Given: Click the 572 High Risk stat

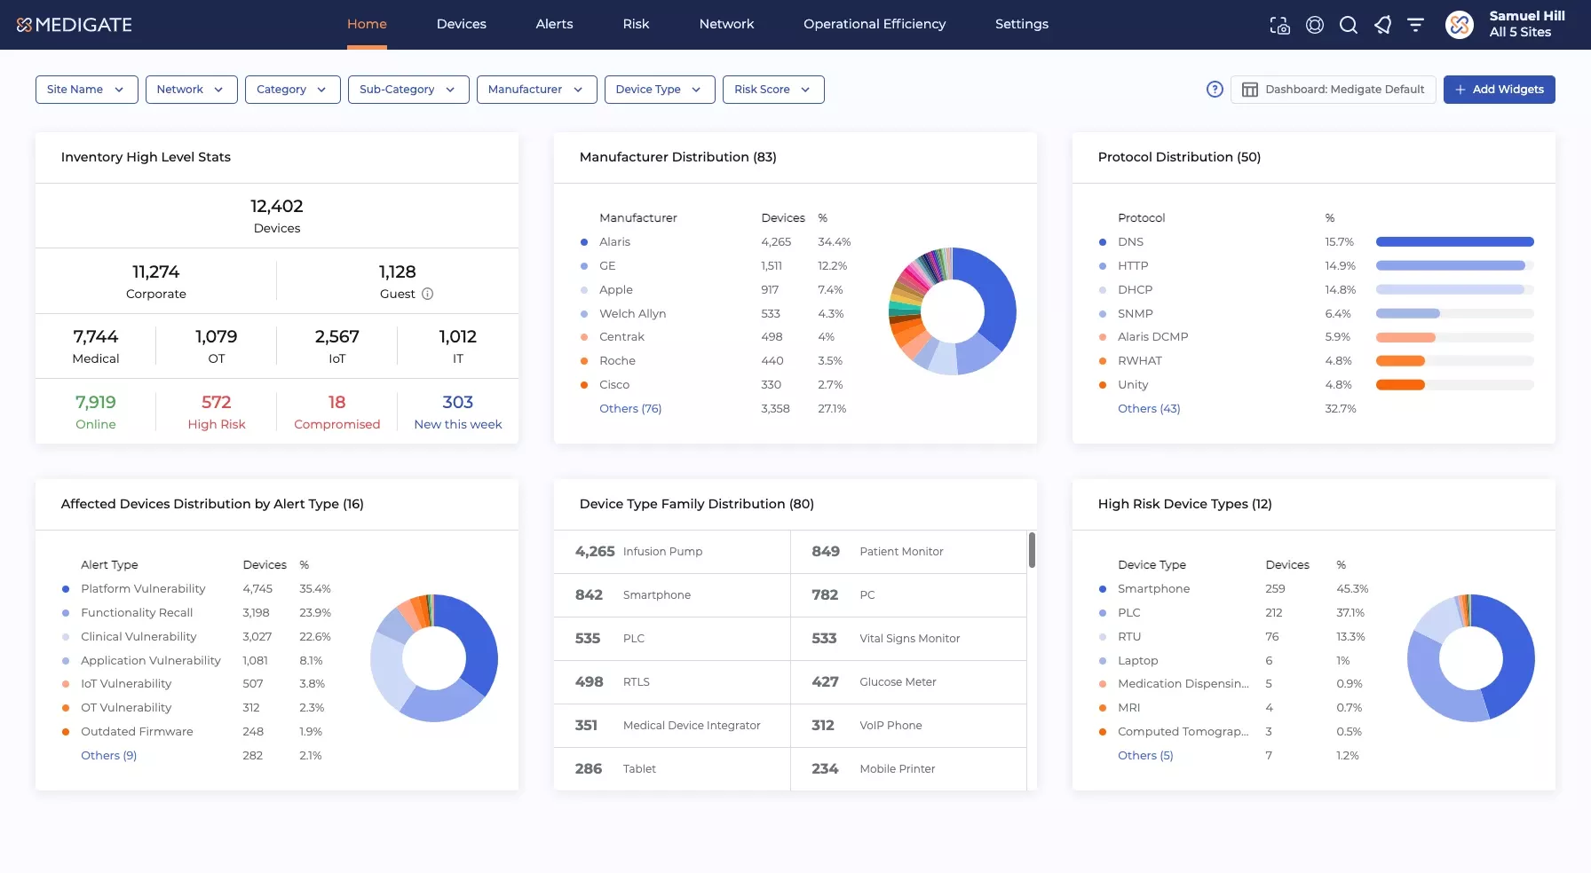Looking at the screenshot, I should (x=217, y=413).
